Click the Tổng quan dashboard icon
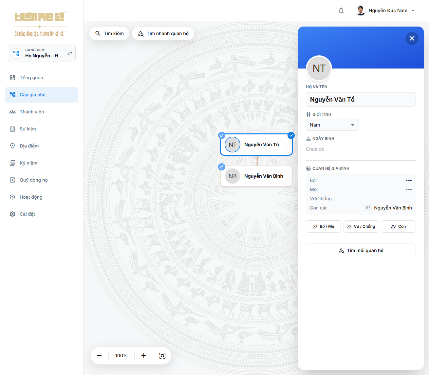 pos(12,78)
